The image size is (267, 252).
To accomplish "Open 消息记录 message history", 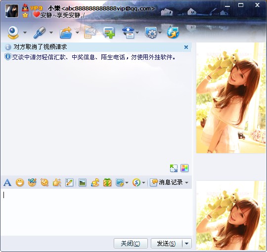I will coord(166,182).
